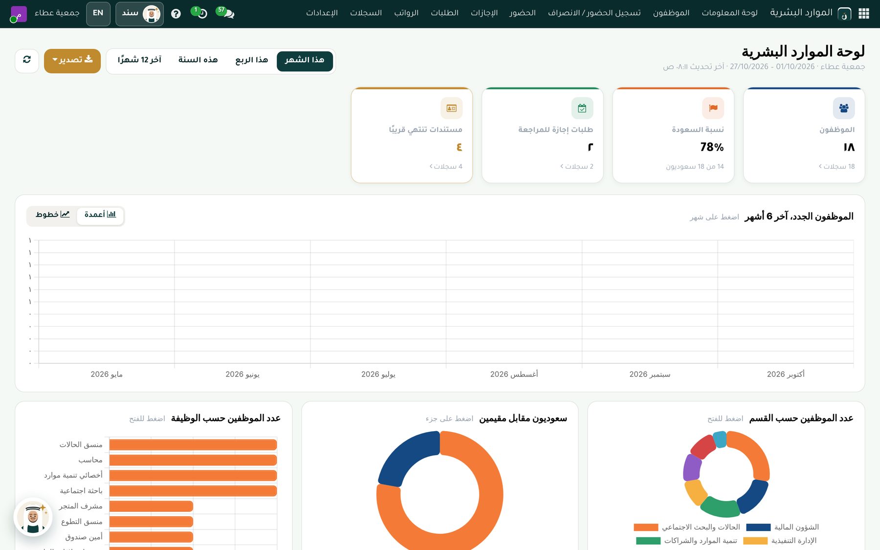
Task: Click the 'باحثة اجتماعية' bar
Action: point(193,491)
